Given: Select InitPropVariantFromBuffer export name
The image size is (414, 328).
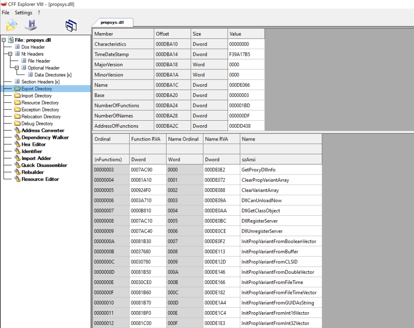Looking at the screenshot, I should (x=270, y=252).
